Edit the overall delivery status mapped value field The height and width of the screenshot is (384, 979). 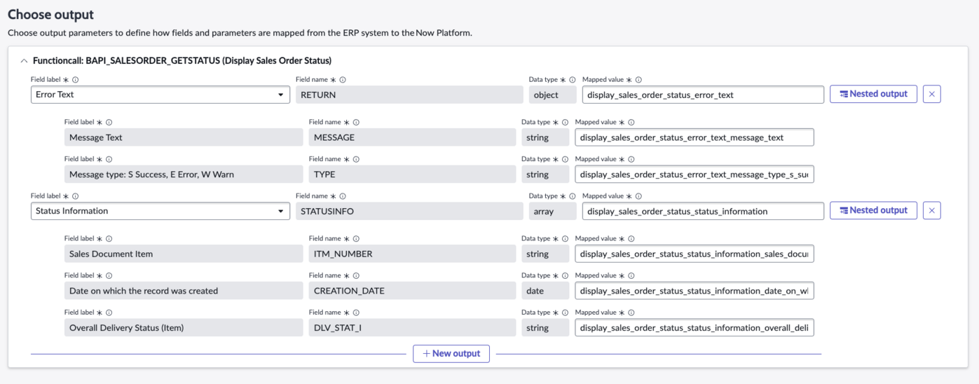click(694, 327)
